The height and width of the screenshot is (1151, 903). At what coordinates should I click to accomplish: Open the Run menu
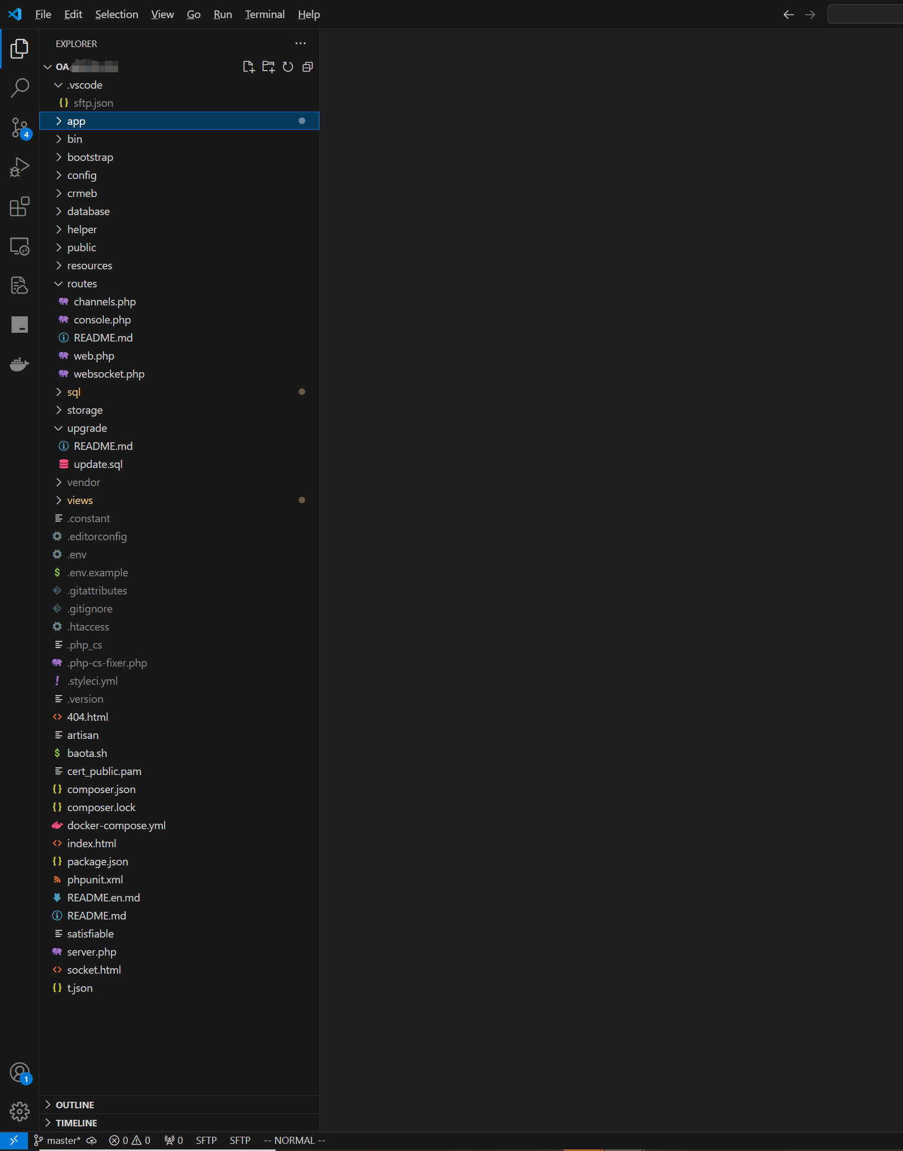tap(223, 14)
